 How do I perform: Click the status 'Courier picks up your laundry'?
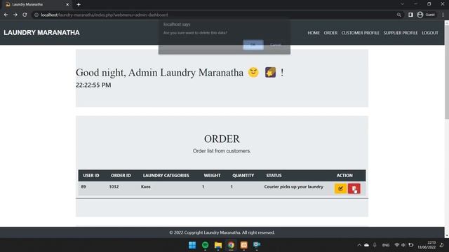tap(294, 187)
